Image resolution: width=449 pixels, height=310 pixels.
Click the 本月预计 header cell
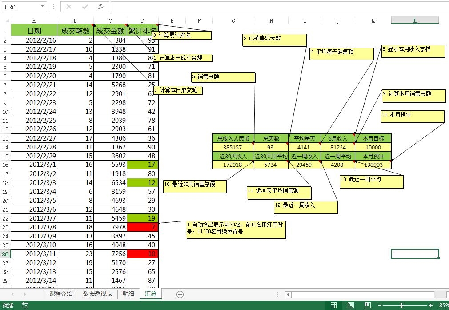tap(373, 156)
